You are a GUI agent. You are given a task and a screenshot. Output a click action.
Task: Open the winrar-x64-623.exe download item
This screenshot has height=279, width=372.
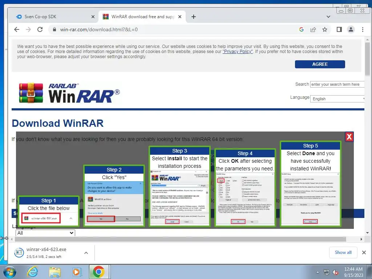pos(46,253)
